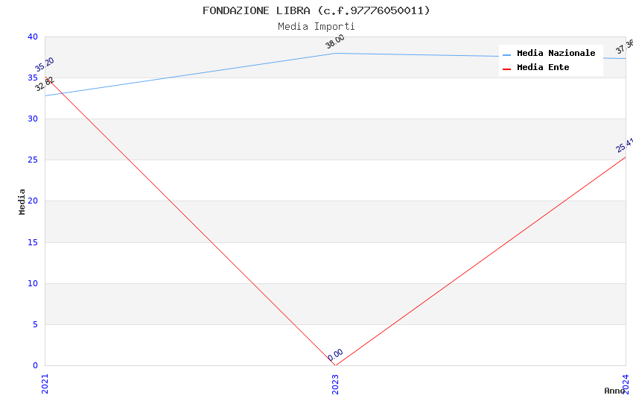Viewport: 633px width, 410px height.
Task: Click the data label 0.00
Action: coord(335,355)
